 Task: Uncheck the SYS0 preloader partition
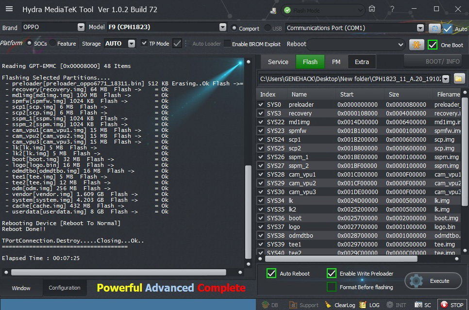[x=261, y=105]
